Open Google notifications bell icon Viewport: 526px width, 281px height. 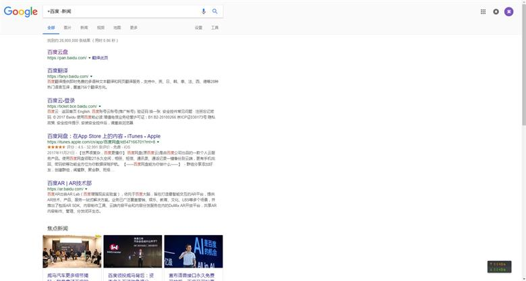pos(496,11)
